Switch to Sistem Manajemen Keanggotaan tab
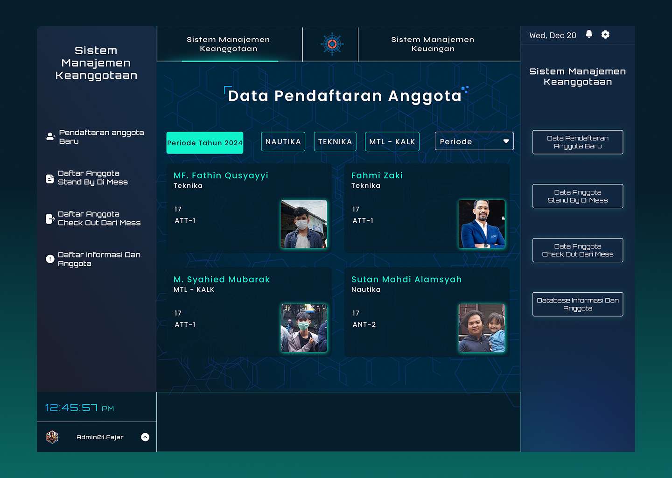 [x=229, y=44]
